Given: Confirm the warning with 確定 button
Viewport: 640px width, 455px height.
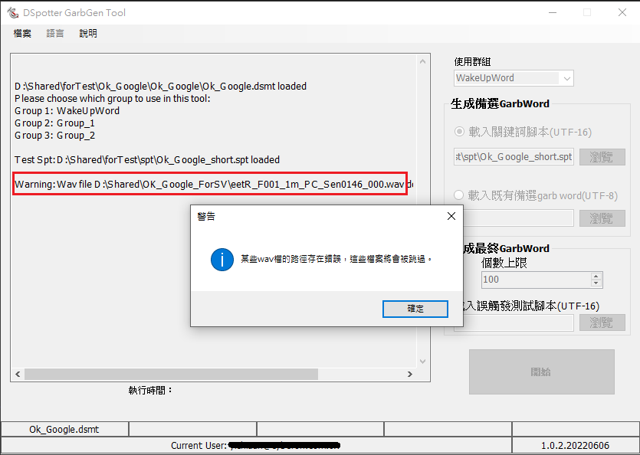Looking at the screenshot, I should click(415, 309).
